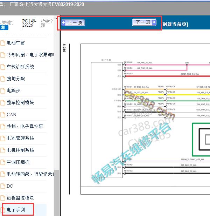This screenshot has height=216, width=210.
Task: Go to next page with 下一页 button
Action: 144,22
